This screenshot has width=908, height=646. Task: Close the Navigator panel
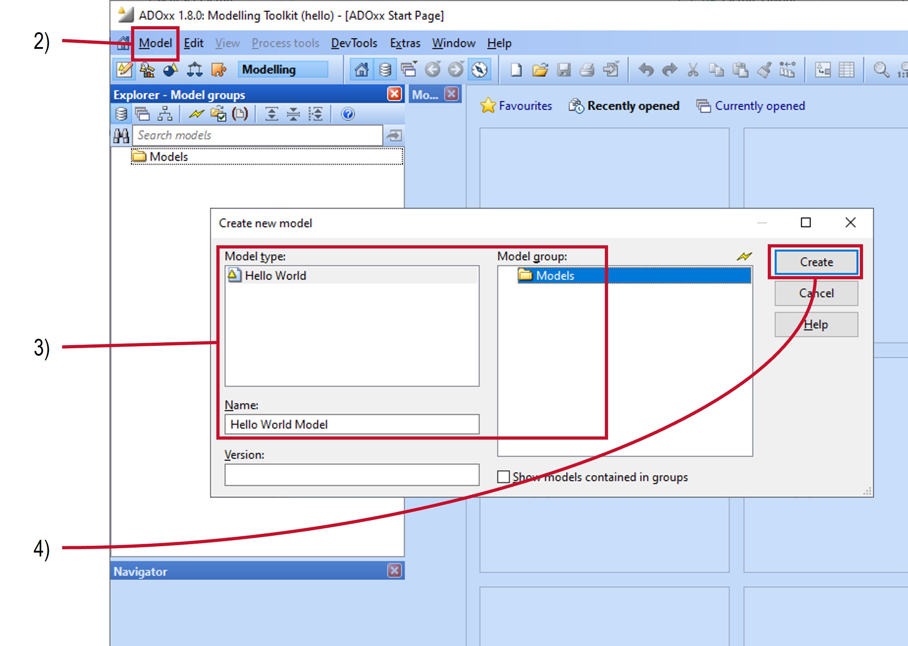(394, 570)
